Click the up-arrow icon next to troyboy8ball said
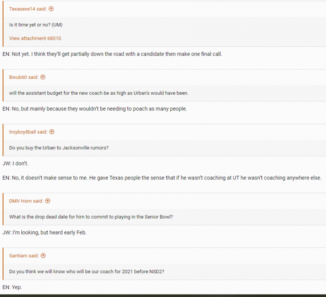This screenshot has height=297, width=326. coord(52,132)
